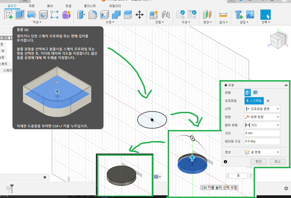
Task: Open the configuration table icon
Action: pyautogui.click(x=192, y=14)
